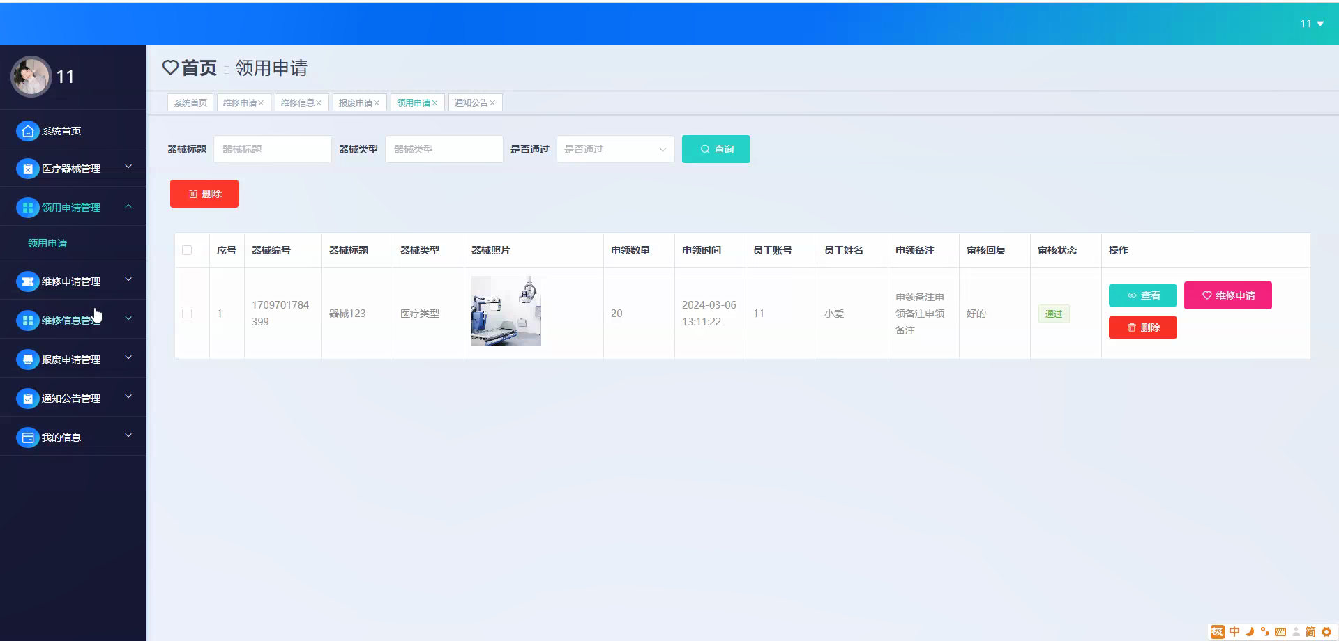Screen dimensions: 1339x641
Task: Open the 是否通过 dropdown
Action: [x=614, y=149]
